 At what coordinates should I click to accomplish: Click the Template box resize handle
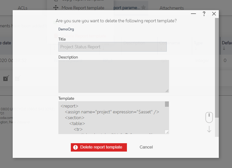(167, 132)
